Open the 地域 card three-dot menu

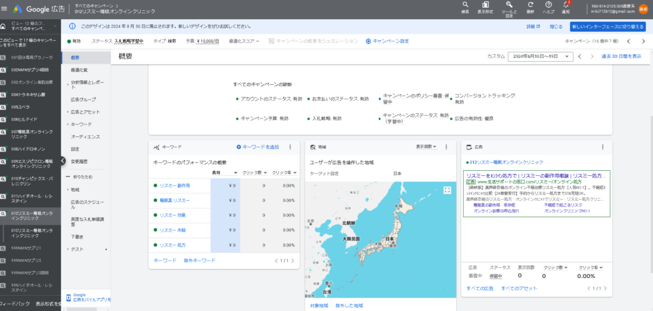point(446,147)
